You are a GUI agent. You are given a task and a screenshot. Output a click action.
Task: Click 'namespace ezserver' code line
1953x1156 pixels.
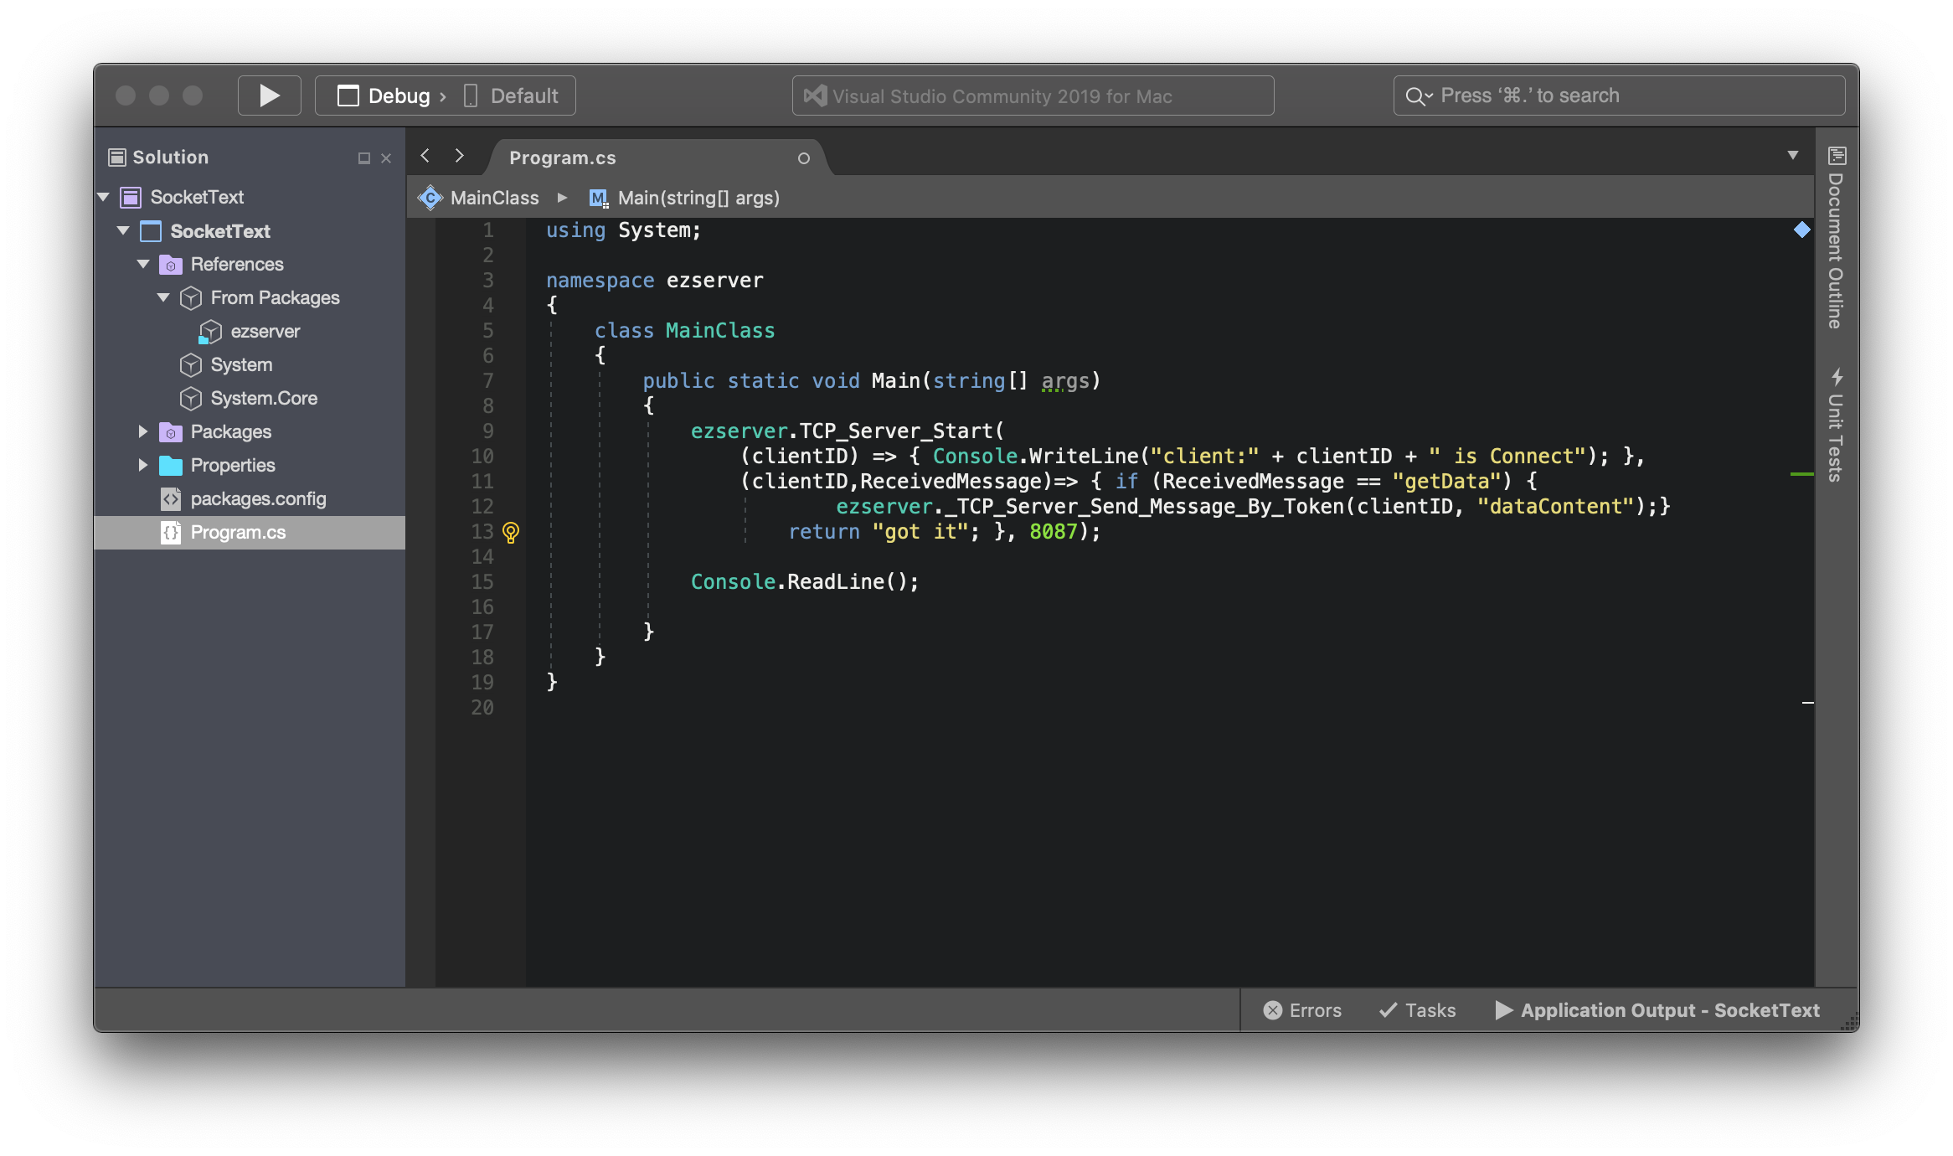click(x=655, y=281)
